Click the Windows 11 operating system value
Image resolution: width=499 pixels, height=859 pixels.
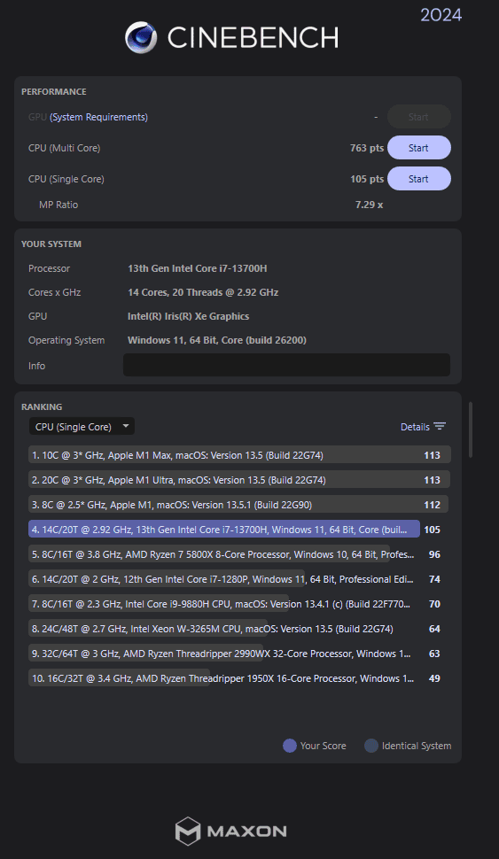tap(216, 340)
